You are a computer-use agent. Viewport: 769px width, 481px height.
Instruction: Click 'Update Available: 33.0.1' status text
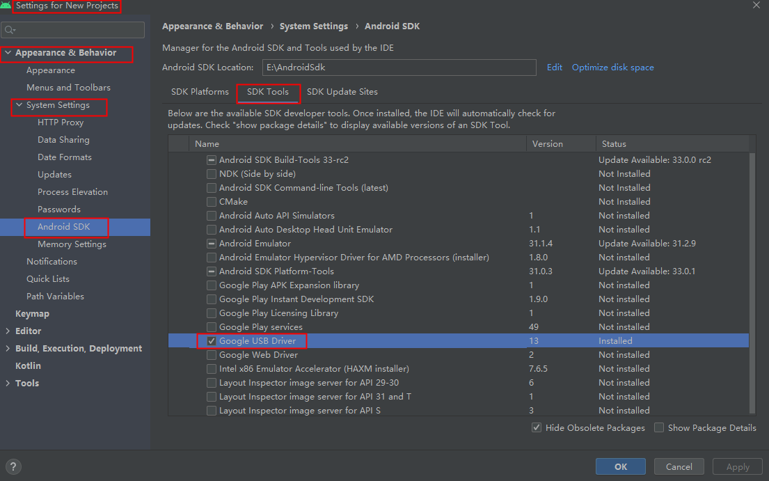(x=647, y=271)
